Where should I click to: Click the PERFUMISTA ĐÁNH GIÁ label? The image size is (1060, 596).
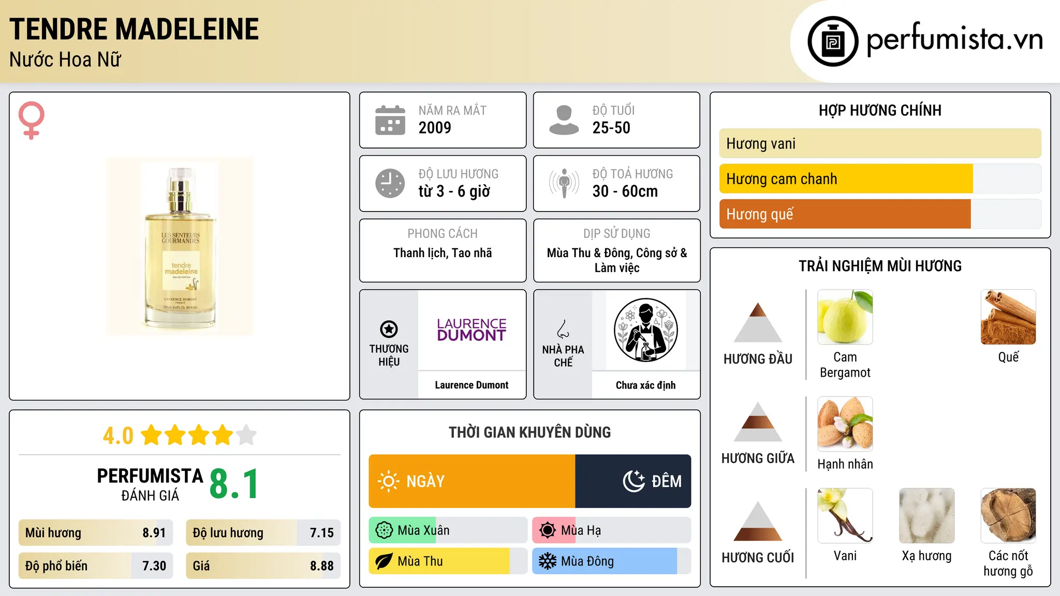(x=150, y=484)
